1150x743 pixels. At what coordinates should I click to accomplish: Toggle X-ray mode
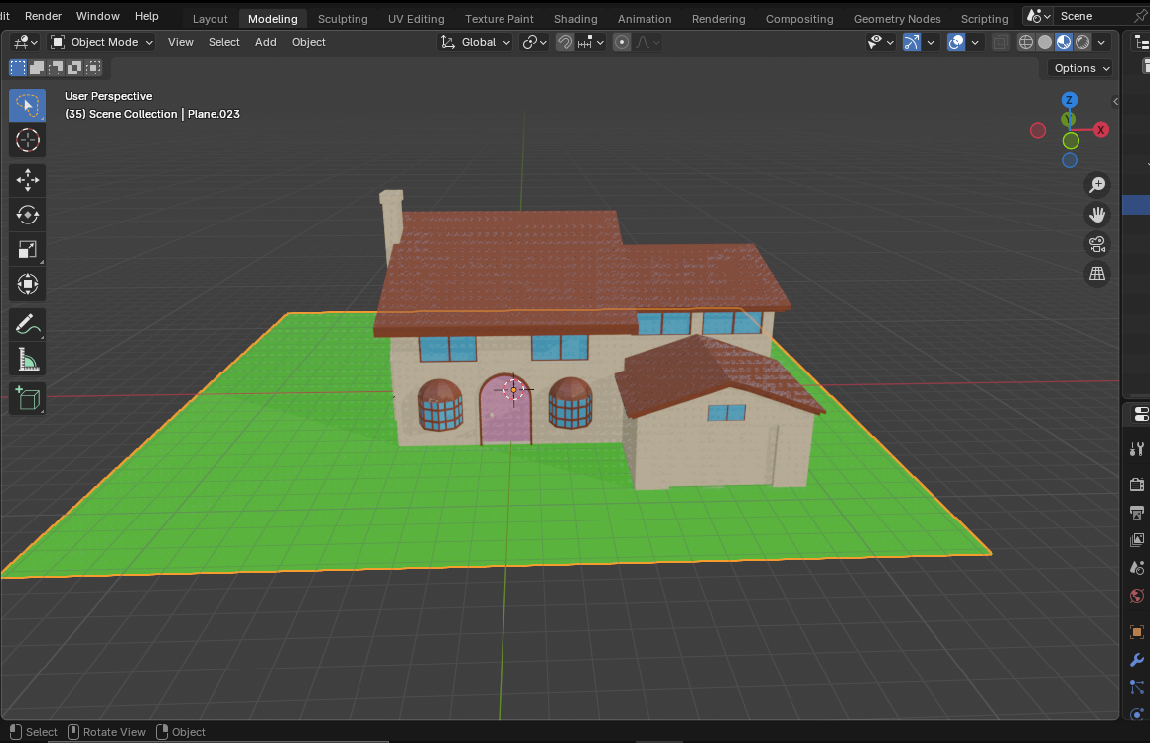tap(1000, 42)
